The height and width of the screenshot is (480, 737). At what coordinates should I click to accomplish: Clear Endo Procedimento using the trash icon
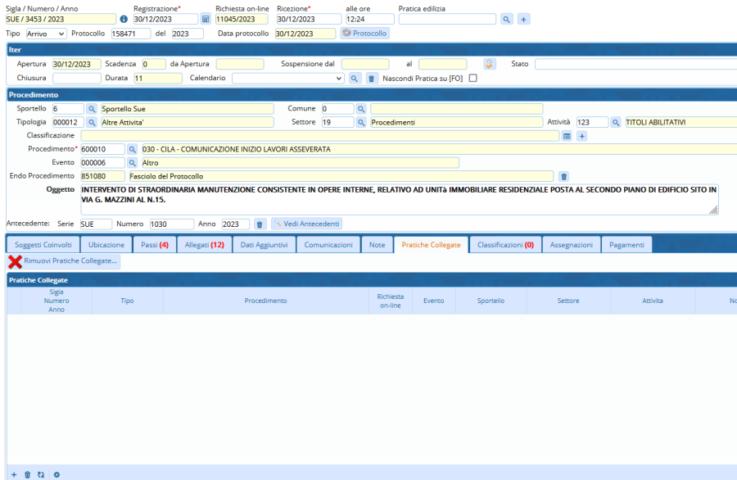[563, 176]
